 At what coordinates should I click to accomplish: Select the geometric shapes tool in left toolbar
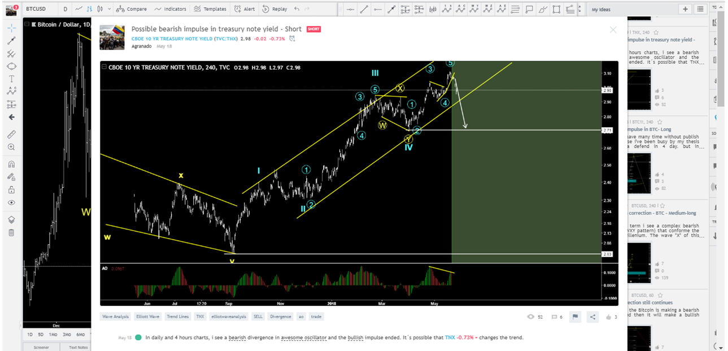pos(11,66)
